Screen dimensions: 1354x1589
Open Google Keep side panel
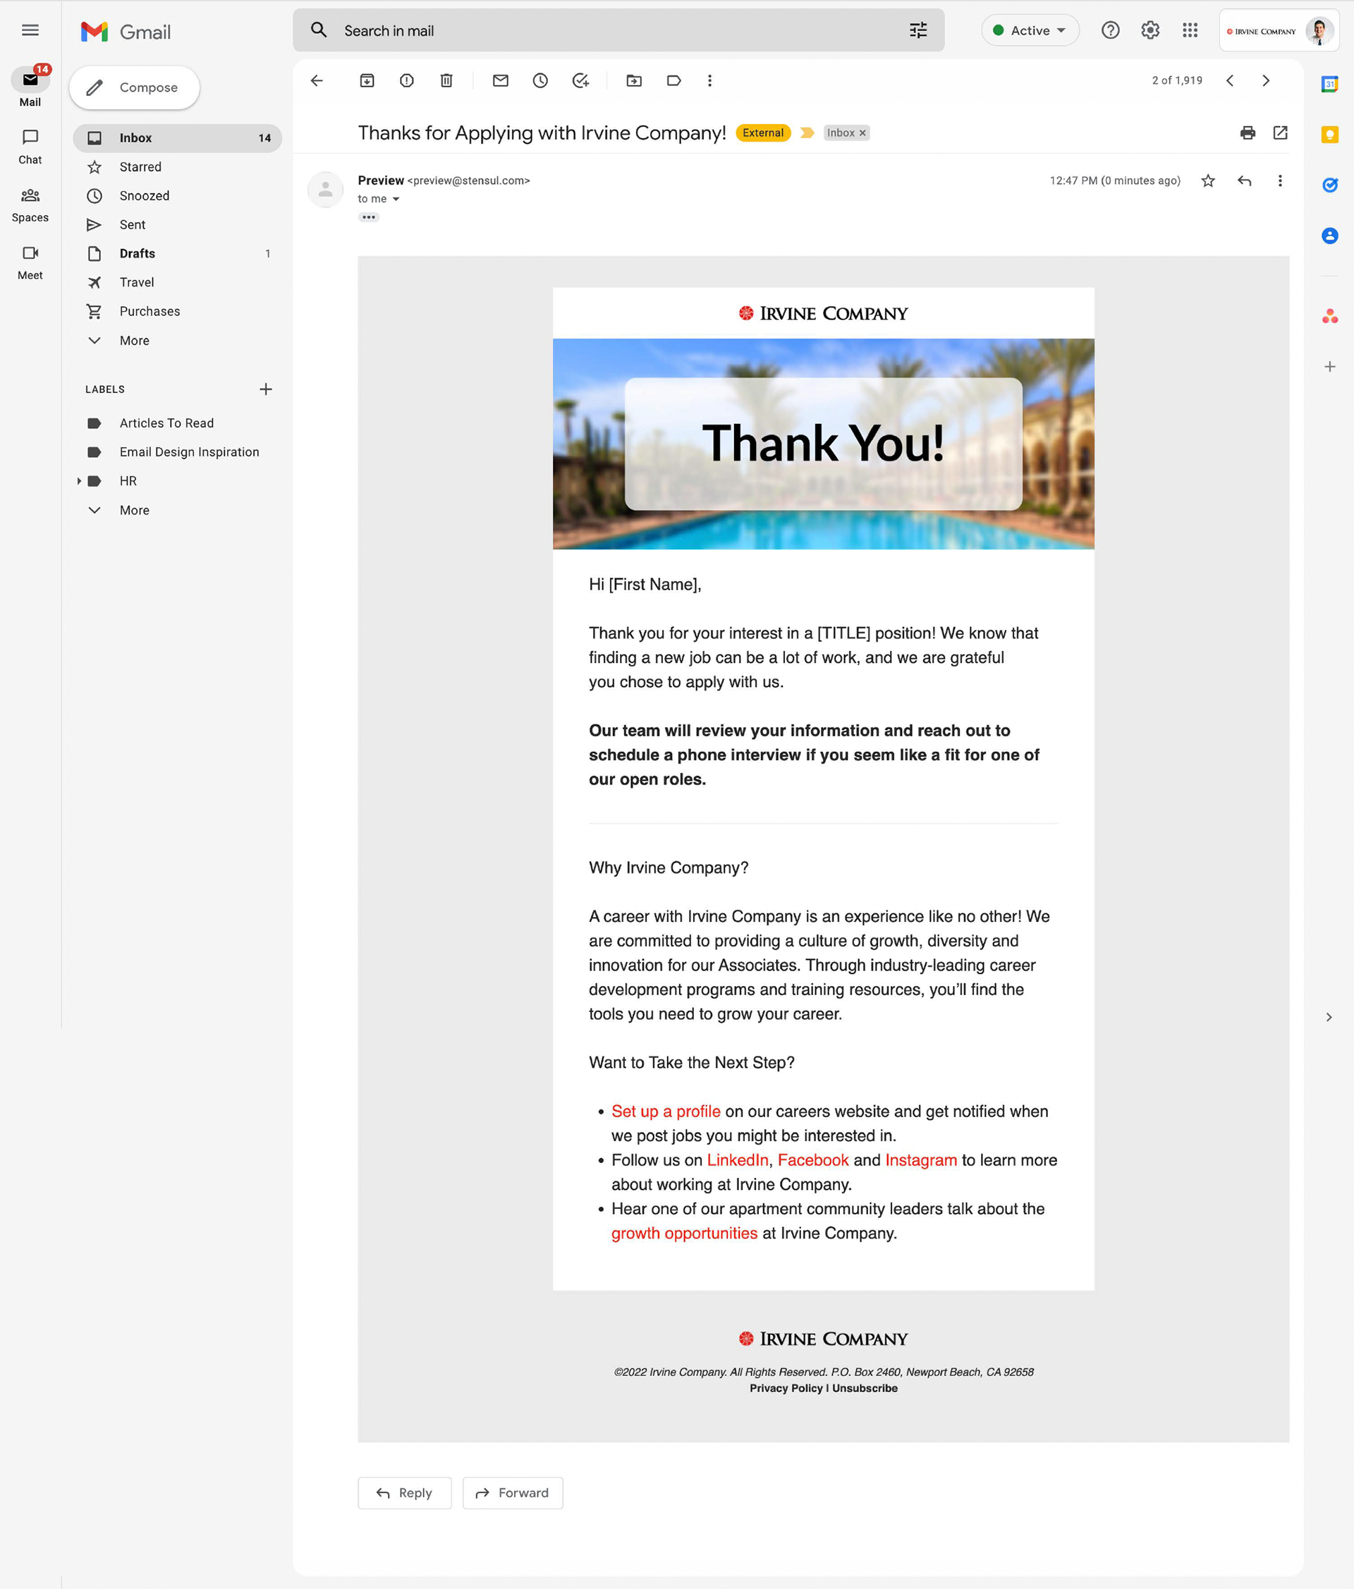[1330, 135]
